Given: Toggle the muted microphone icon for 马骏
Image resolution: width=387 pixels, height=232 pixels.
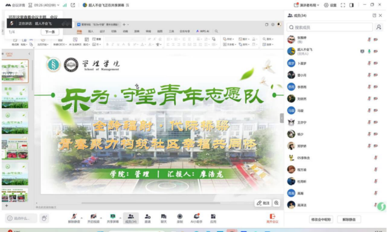Looking at the screenshot, I should tap(369, 111).
